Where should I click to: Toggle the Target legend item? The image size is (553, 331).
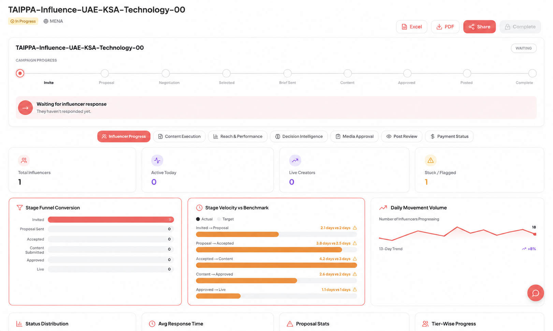tap(225, 219)
